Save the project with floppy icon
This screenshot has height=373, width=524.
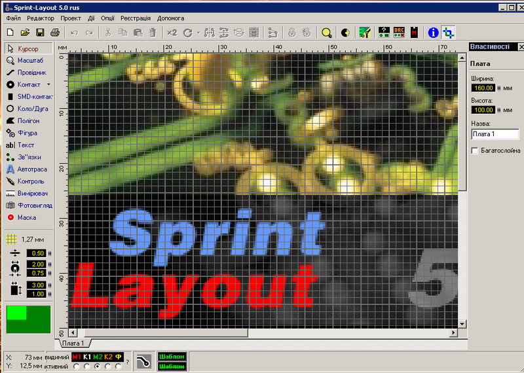tap(40, 32)
